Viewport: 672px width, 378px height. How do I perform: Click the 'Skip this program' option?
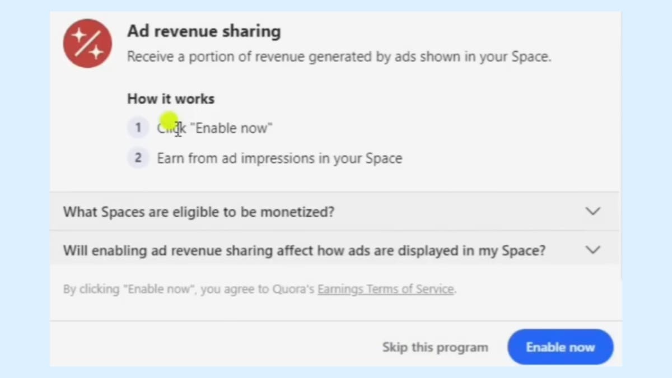(x=435, y=347)
